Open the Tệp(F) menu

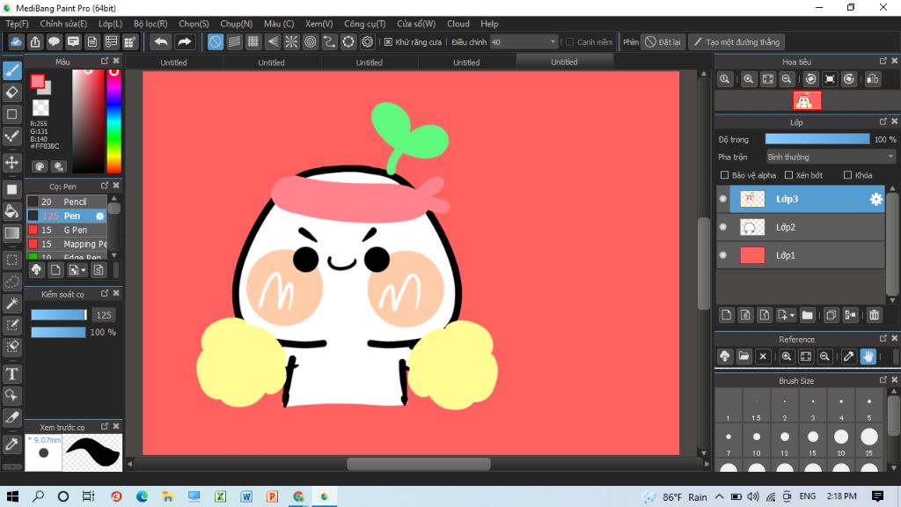[x=18, y=24]
